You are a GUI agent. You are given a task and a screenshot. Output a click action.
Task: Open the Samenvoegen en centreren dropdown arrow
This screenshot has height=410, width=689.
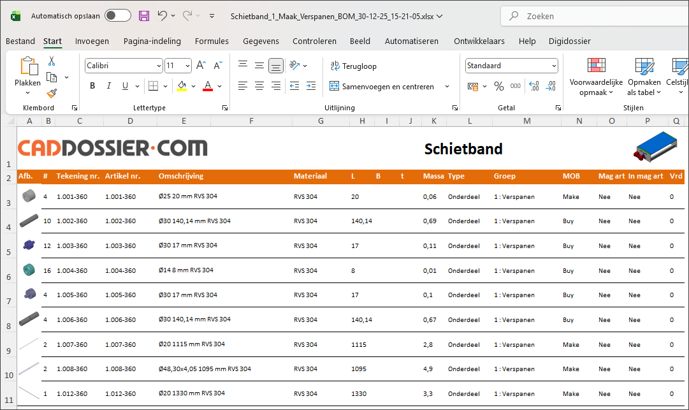click(x=447, y=86)
